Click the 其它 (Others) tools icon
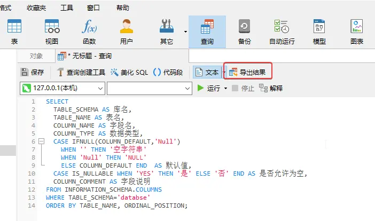 (x=167, y=31)
